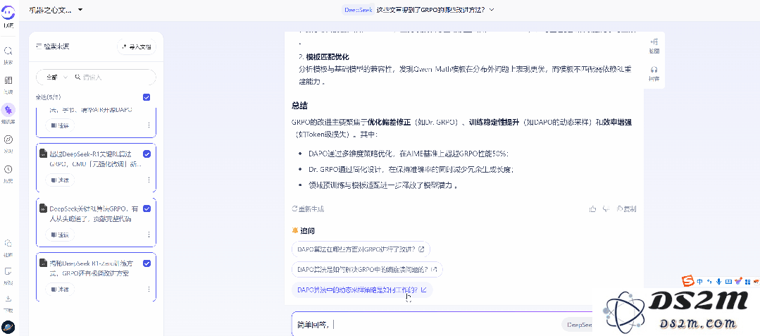
Task: Click the 速读 button on the DeepSeek关键RL算法GRPO card
Action: 60,235
